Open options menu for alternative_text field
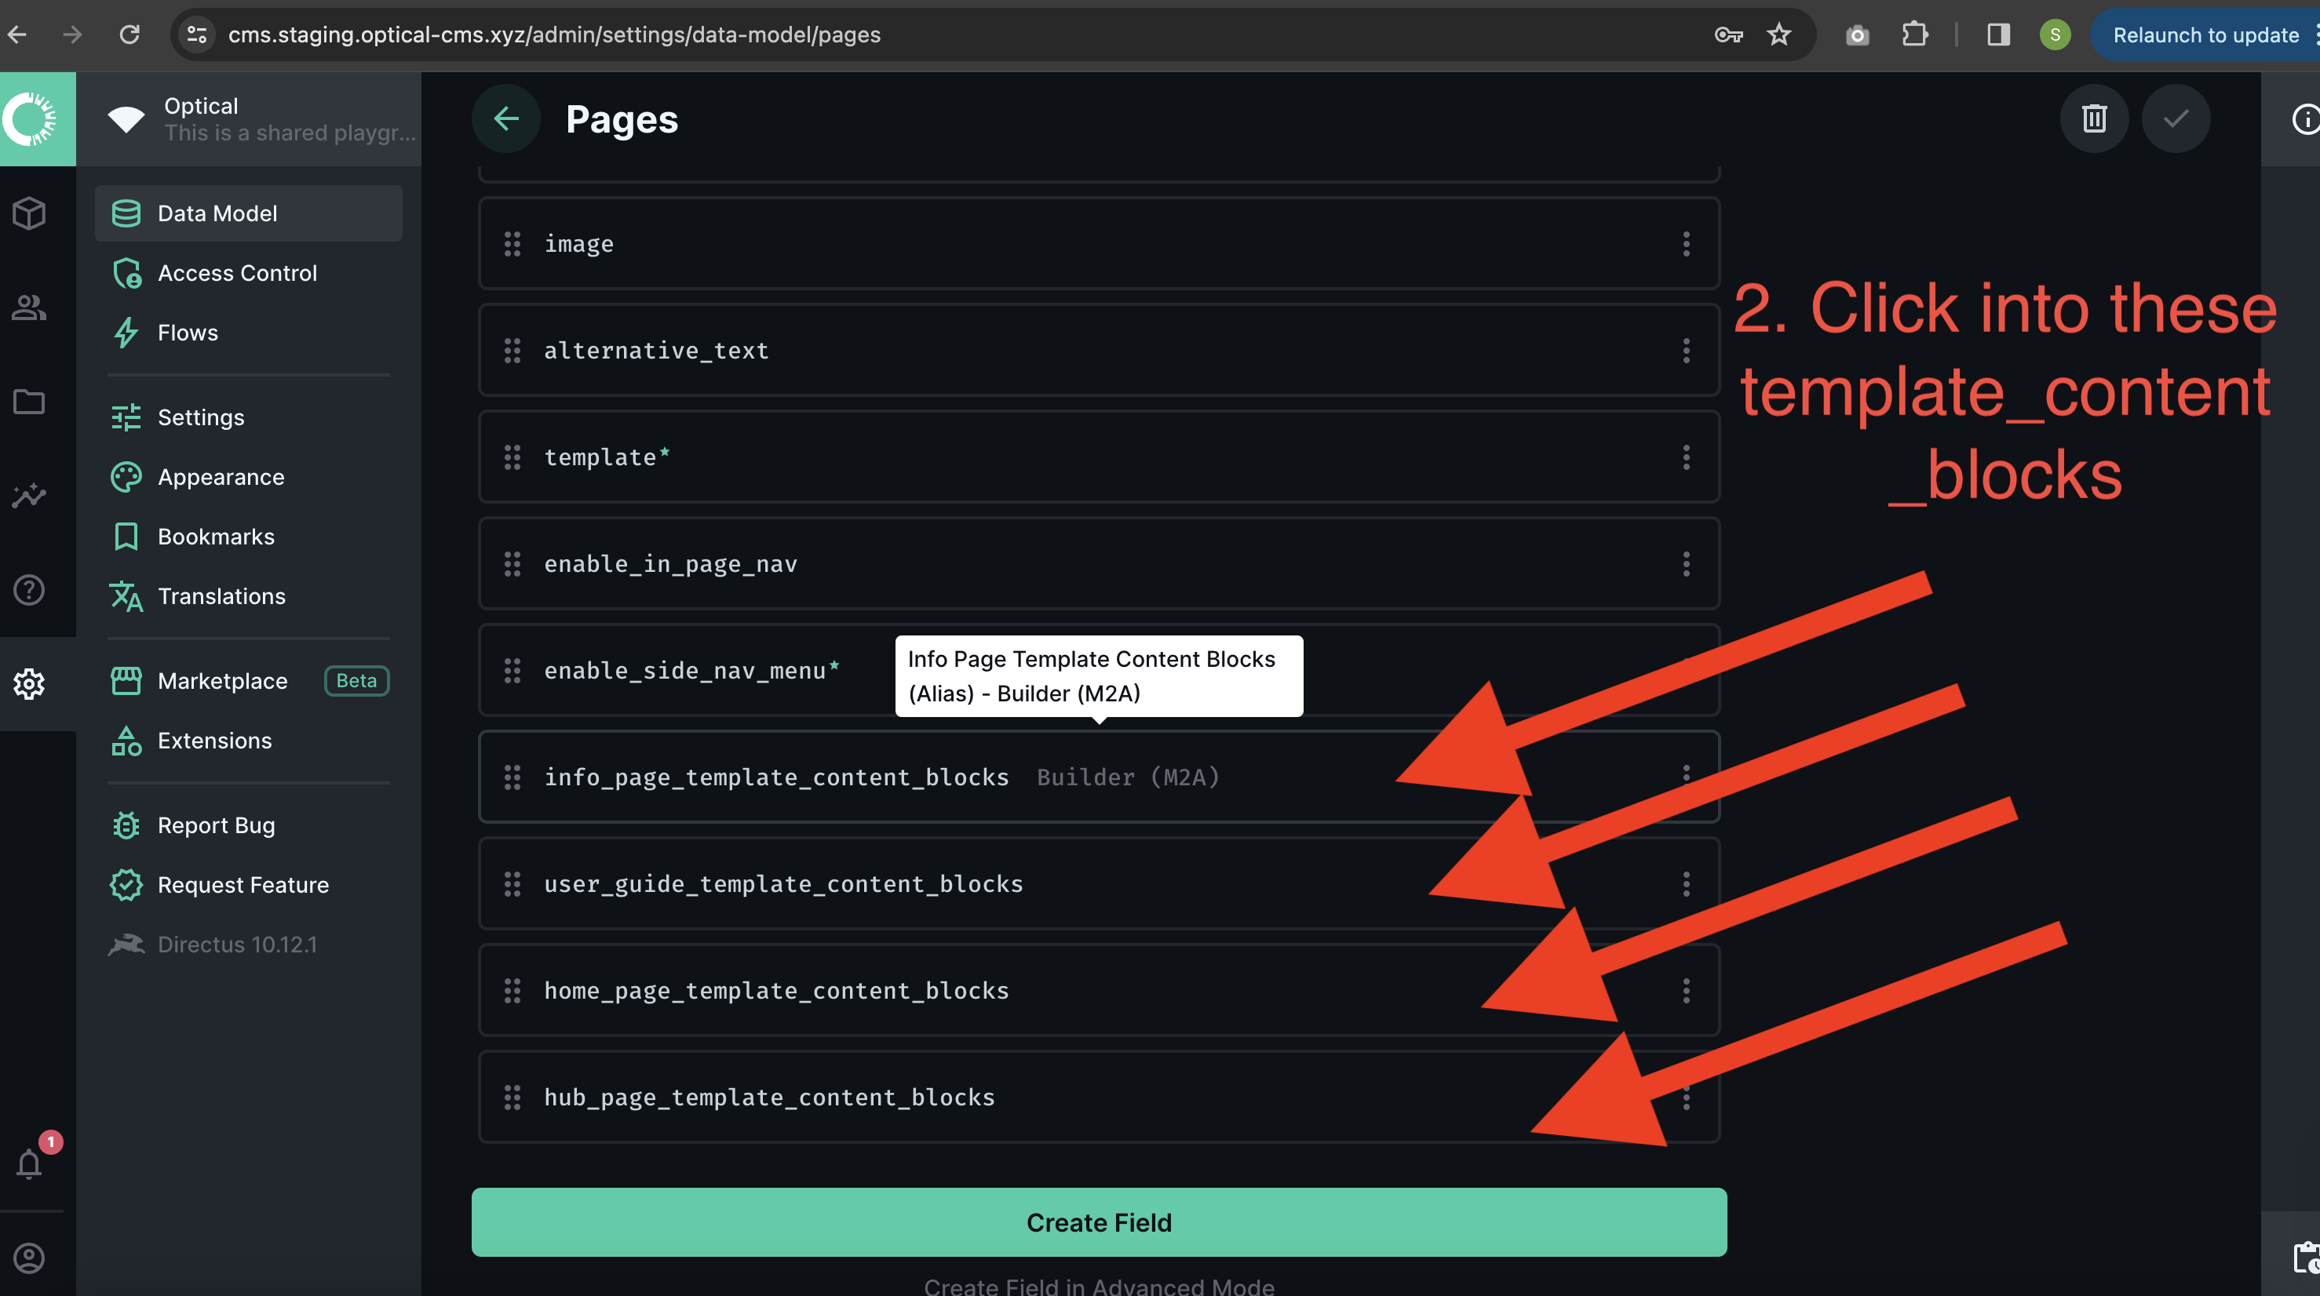2320x1296 pixels. [1686, 351]
